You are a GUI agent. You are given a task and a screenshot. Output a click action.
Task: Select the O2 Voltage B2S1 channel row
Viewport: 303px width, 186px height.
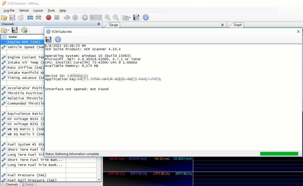[22, 124]
